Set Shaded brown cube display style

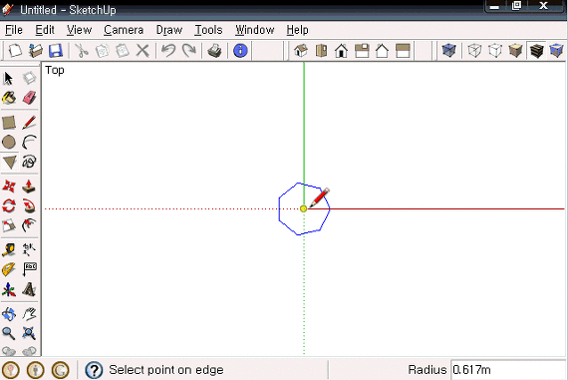515,51
